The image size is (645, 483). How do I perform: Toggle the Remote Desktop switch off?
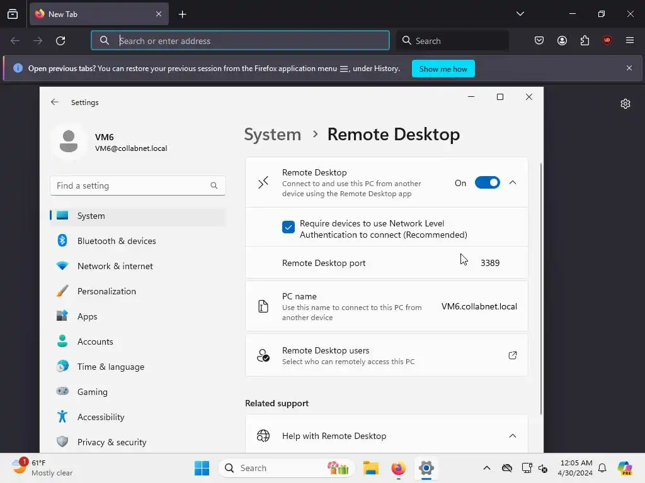pyautogui.click(x=487, y=183)
